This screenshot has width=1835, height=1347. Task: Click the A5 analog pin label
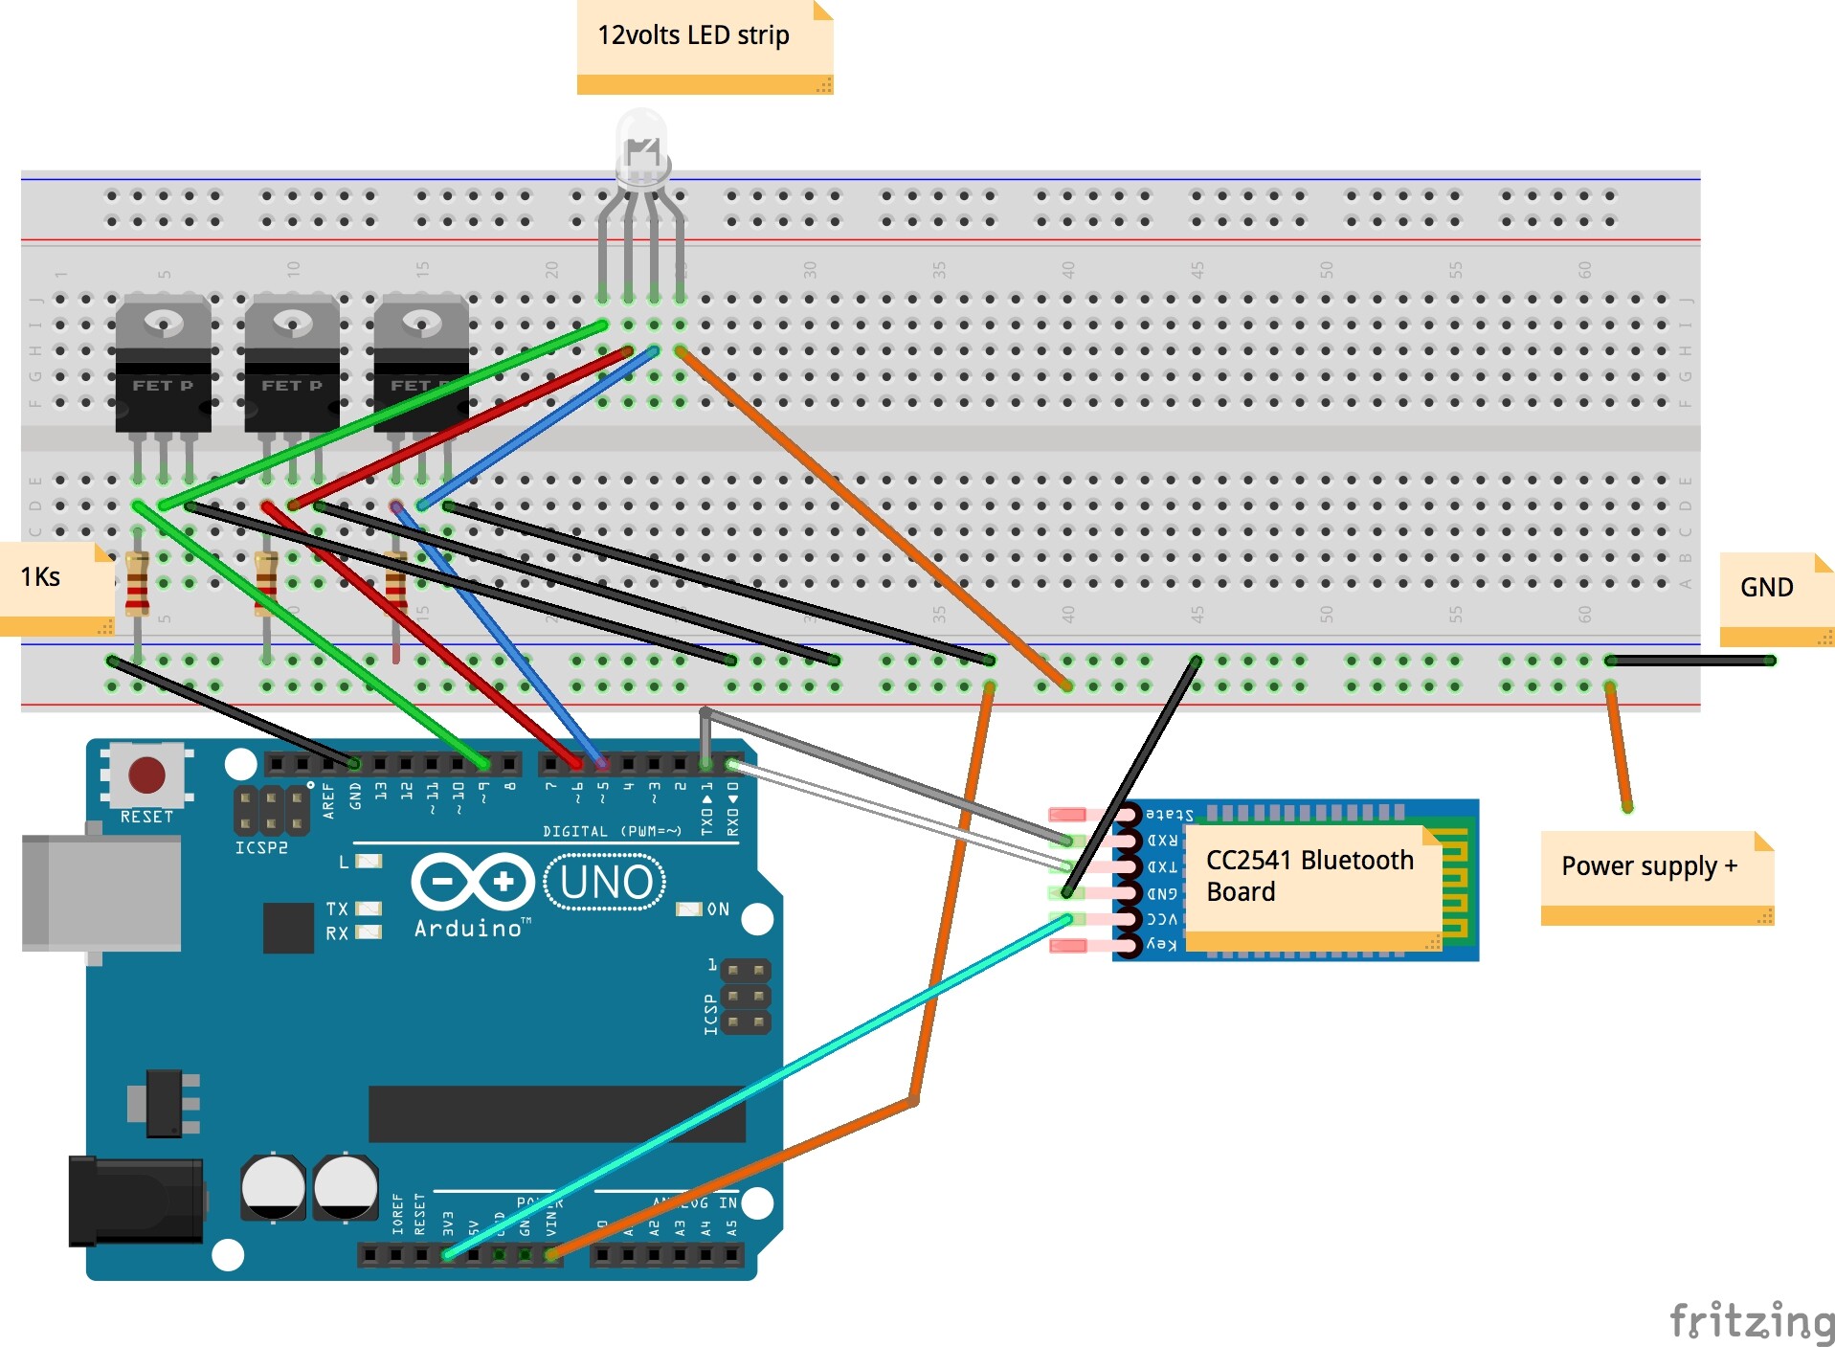(x=731, y=1227)
